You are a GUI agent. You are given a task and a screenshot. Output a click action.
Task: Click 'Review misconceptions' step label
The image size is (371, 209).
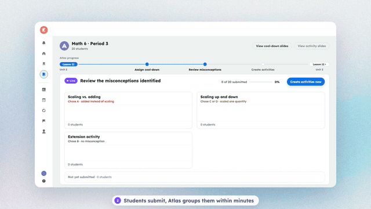pyautogui.click(x=205, y=70)
